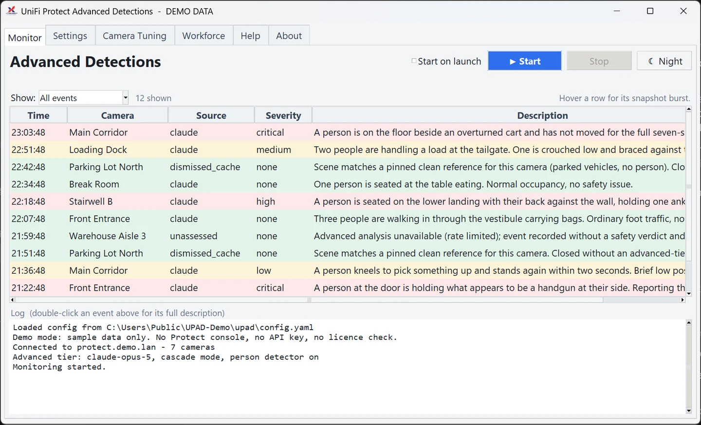Image resolution: width=701 pixels, height=425 pixels.
Task: Open the Settings tab
Action: [x=70, y=35]
